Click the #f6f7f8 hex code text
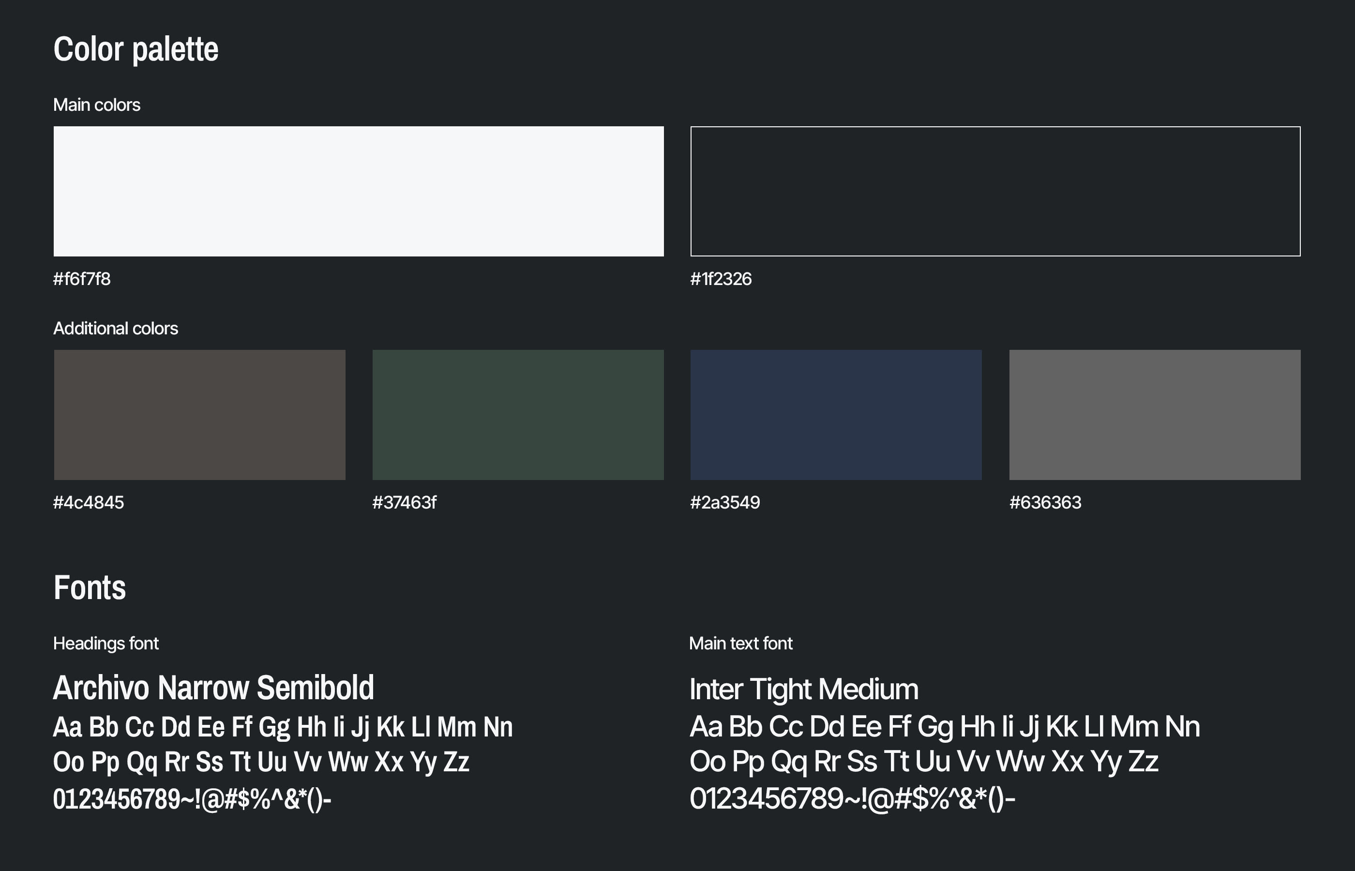This screenshot has height=871, width=1355. [x=82, y=279]
